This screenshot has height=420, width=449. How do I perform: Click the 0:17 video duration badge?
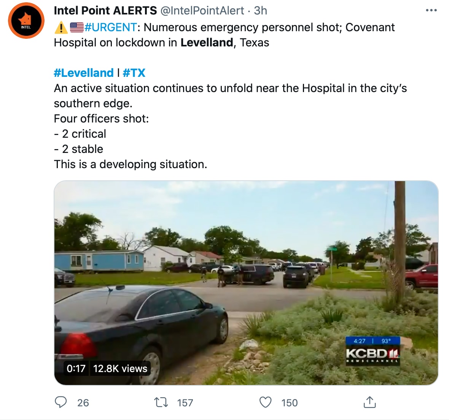point(76,369)
